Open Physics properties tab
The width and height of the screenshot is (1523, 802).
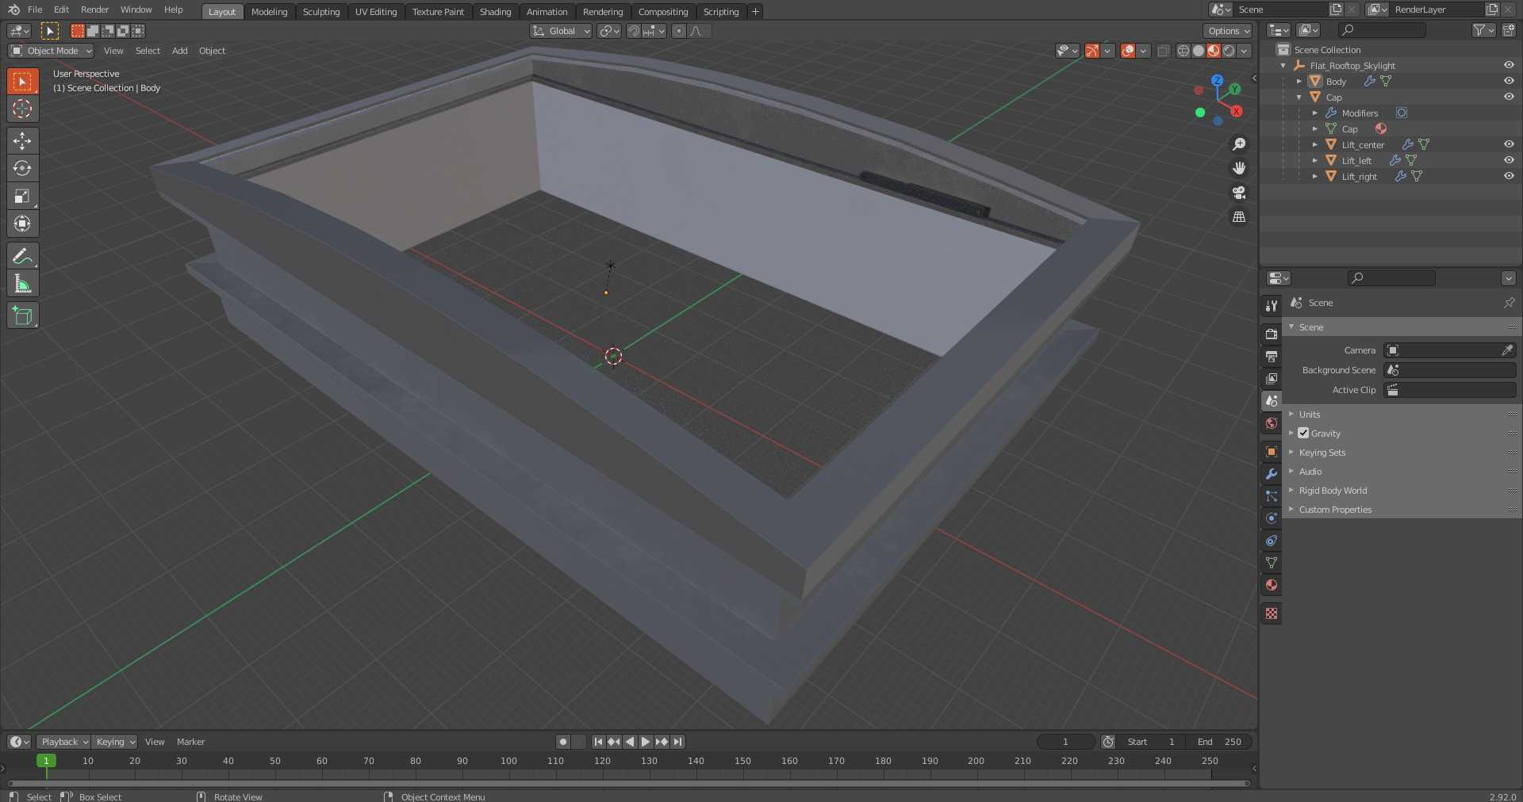point(1272,518)
